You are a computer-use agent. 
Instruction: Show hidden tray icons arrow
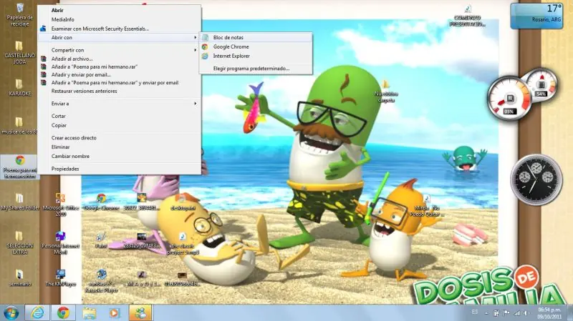coord(486,313)
